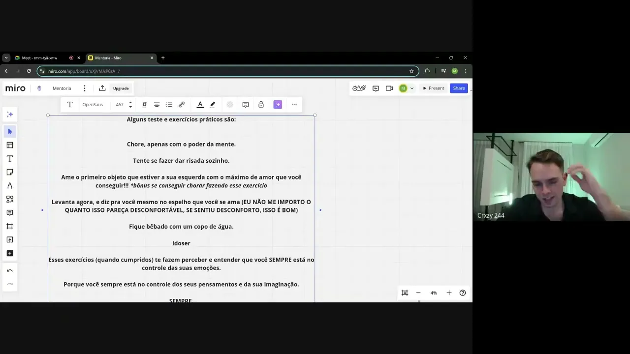
Task: Start presentation with the Present button
Action: pyautogui.click(x=433, y=88)
